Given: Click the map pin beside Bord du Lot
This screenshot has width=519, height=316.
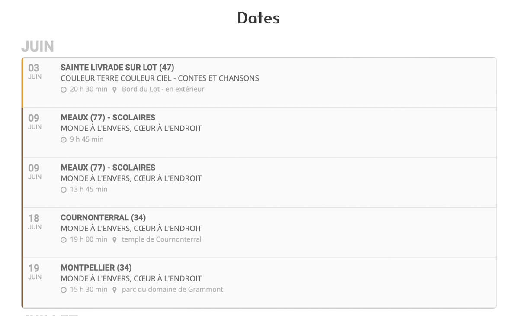Looking at the screenshot, I should tap(115, 90).
